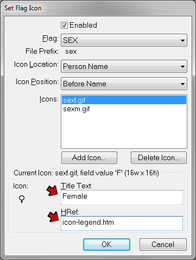Image resolution: width=196 pixels, height=260 pixels.
Task: Click the Set Flag Icon title bar
Action: pyautogui.click(x=98, y=8)
